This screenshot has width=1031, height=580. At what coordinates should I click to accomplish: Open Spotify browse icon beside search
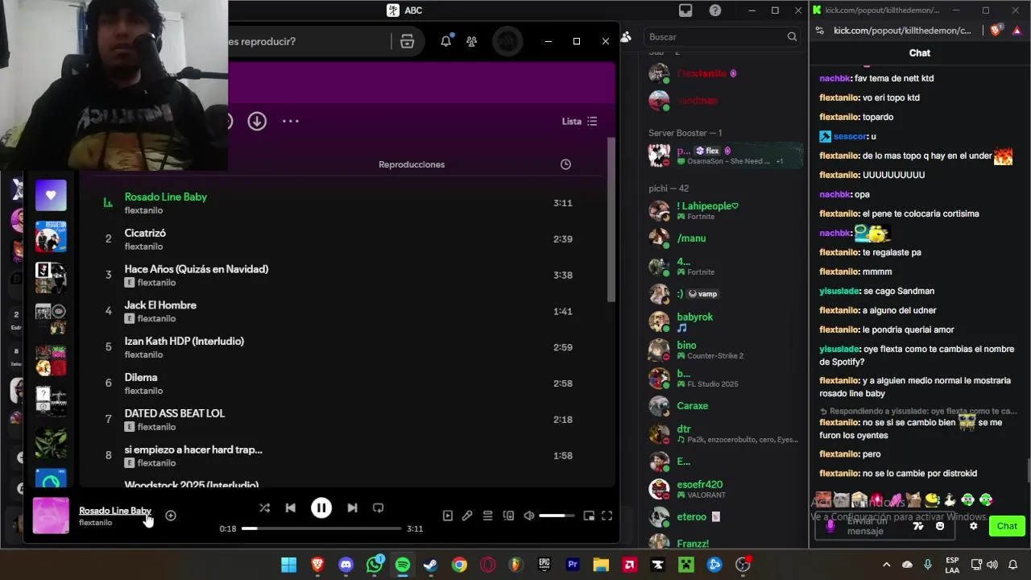[407, 41]
